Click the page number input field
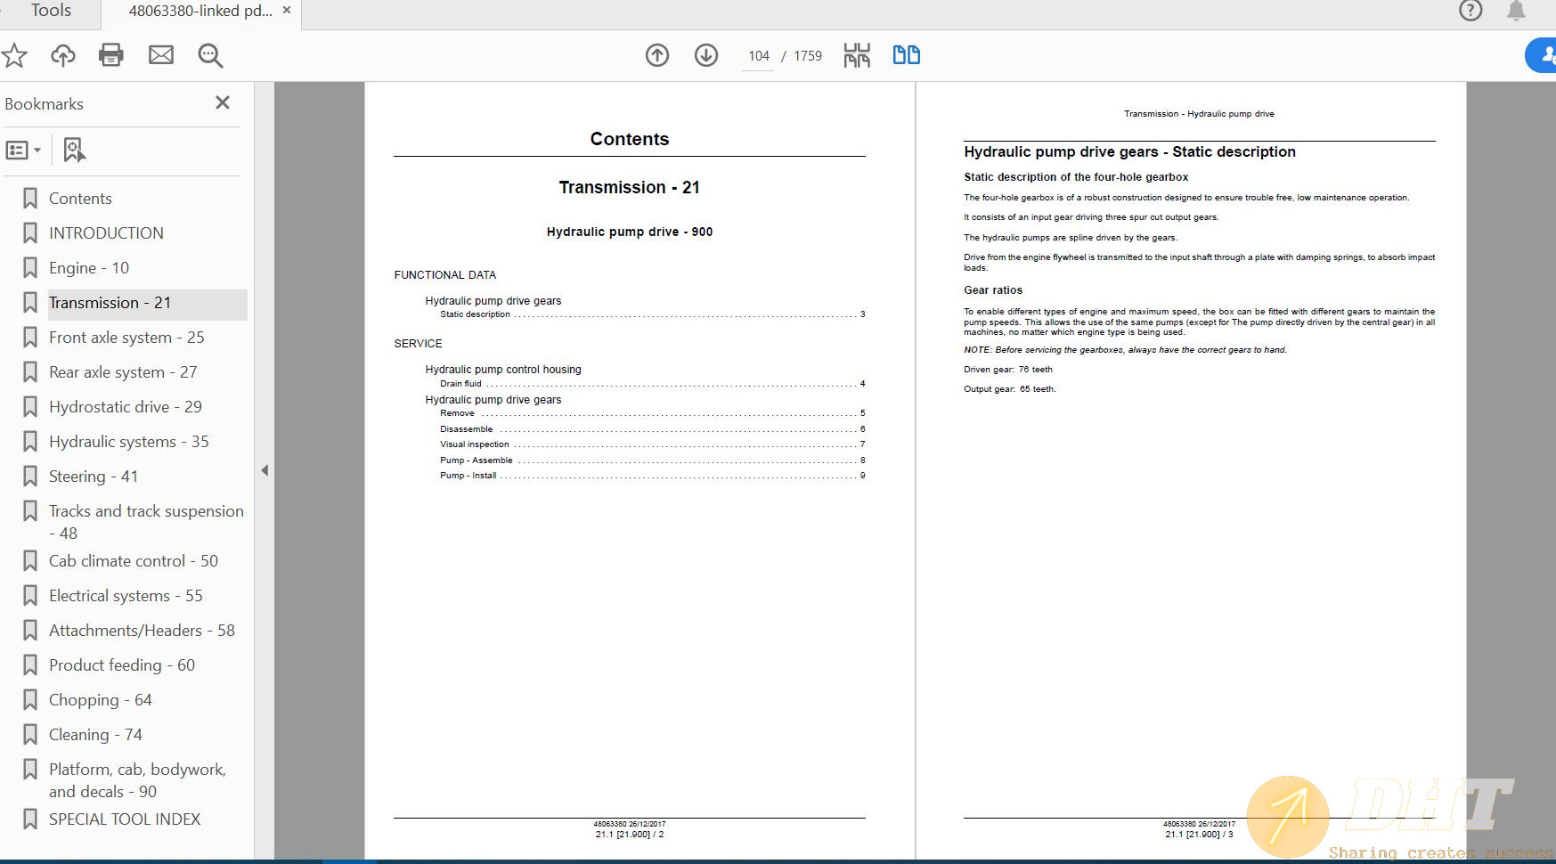The width and height of the screenshot is (1556, 864). point(758,56)
